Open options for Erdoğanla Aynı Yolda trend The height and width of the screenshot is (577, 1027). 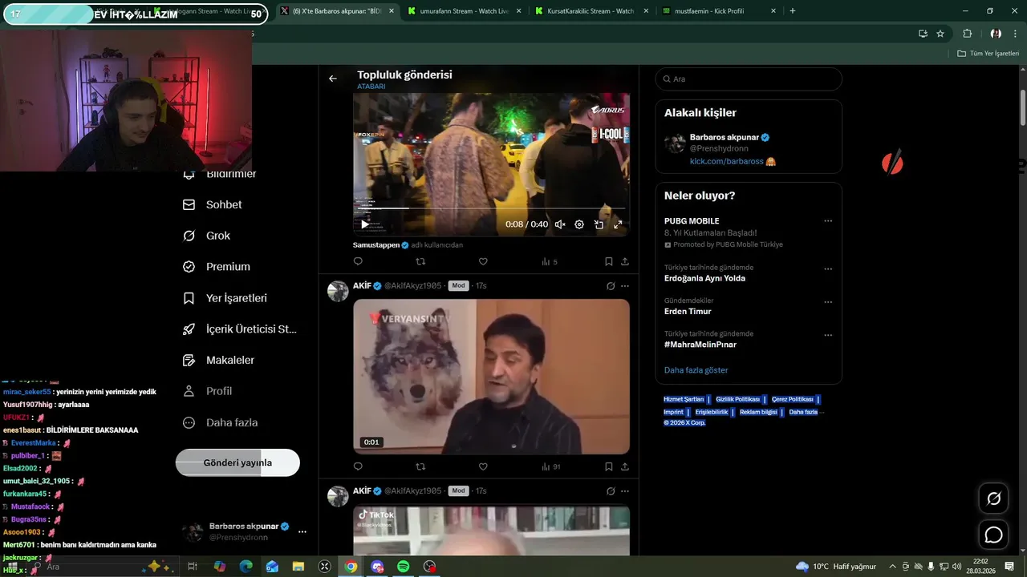(828, 269)
